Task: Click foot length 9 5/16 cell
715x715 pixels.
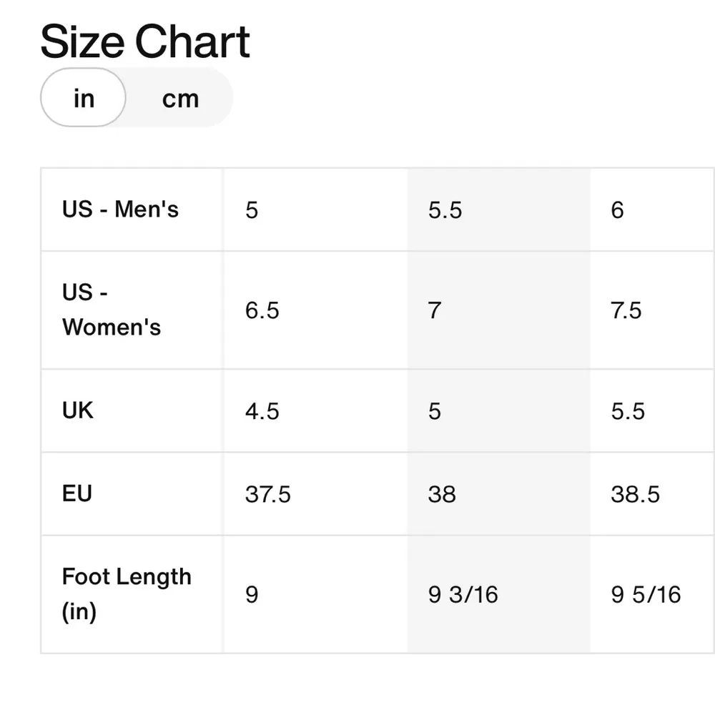Action: 646,595
